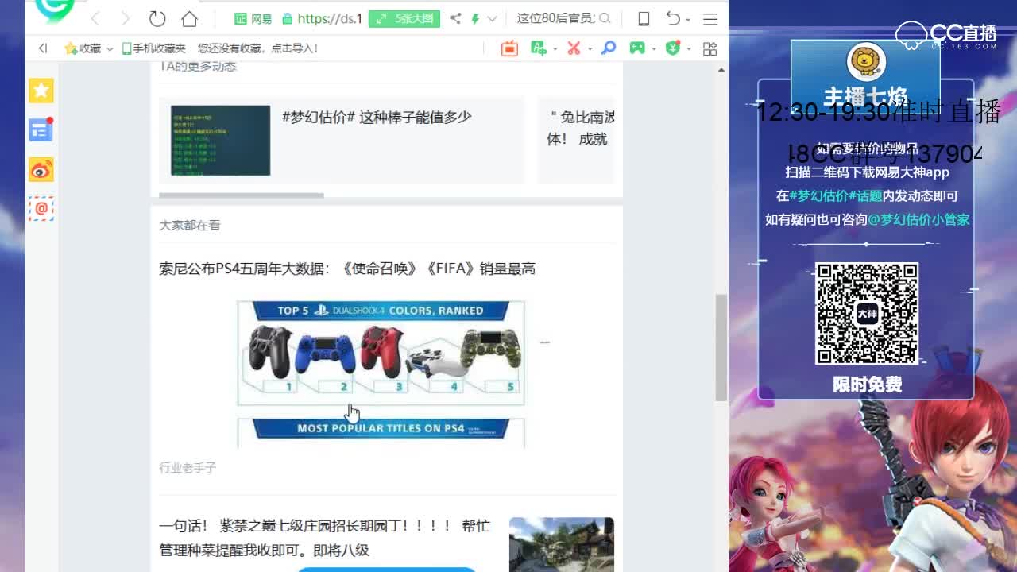Click the Most Popular Titles on PS4 banner
1017x572 pixels.
coord(381,428)
